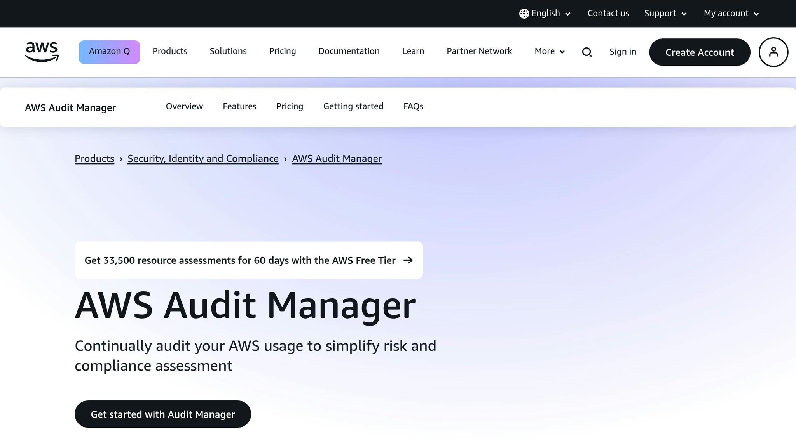Click the AWS Audit Manager breadcrumb
This screenshot has width=796, height=447.
point(337,159)
